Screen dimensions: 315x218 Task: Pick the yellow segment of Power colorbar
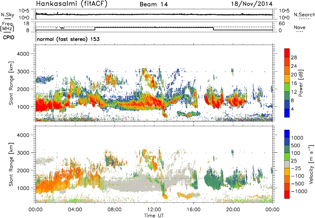point(287,79)
